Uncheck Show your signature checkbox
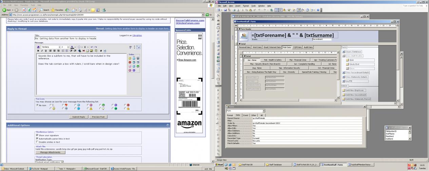The image size is (429, 171). click(x=37, y=135)
